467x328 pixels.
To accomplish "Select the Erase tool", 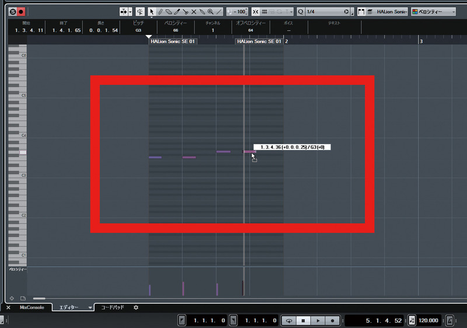I will point(169,12).
